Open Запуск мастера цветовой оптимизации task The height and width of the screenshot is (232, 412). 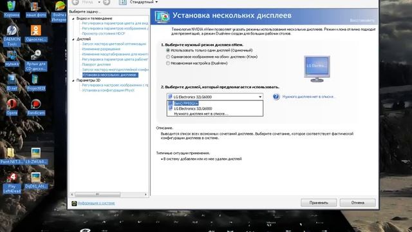click(114, 44)
